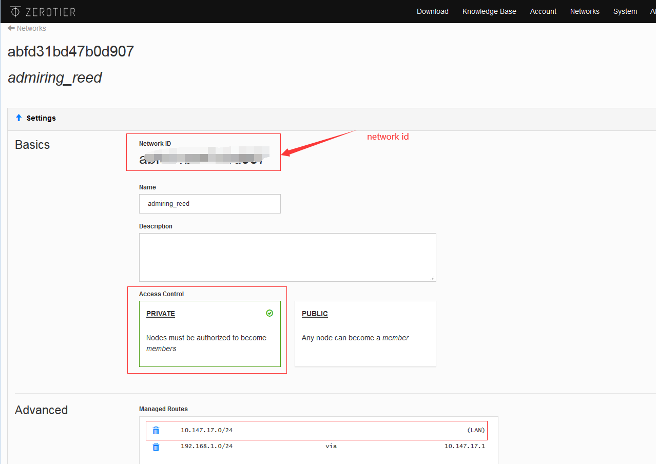
Task: Click the Description box resize handle
Action: [x=433, y=278]
